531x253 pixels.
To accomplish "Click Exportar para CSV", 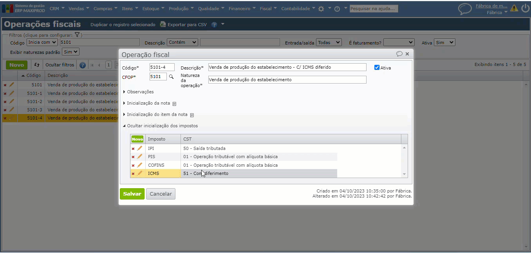I will (183, 25).
